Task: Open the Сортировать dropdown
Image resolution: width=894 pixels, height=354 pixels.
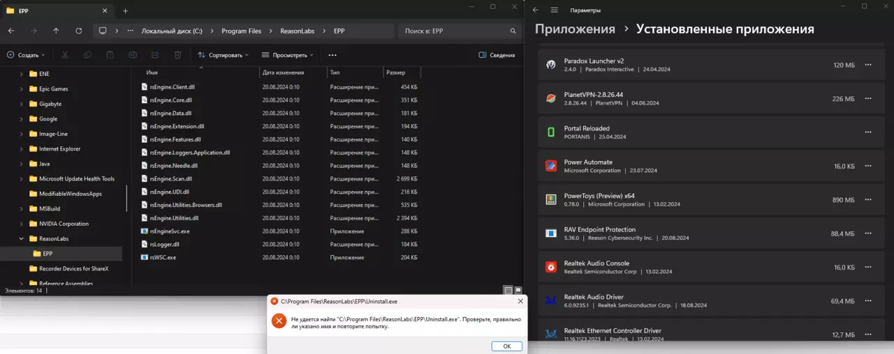Action: click(223, 55)
